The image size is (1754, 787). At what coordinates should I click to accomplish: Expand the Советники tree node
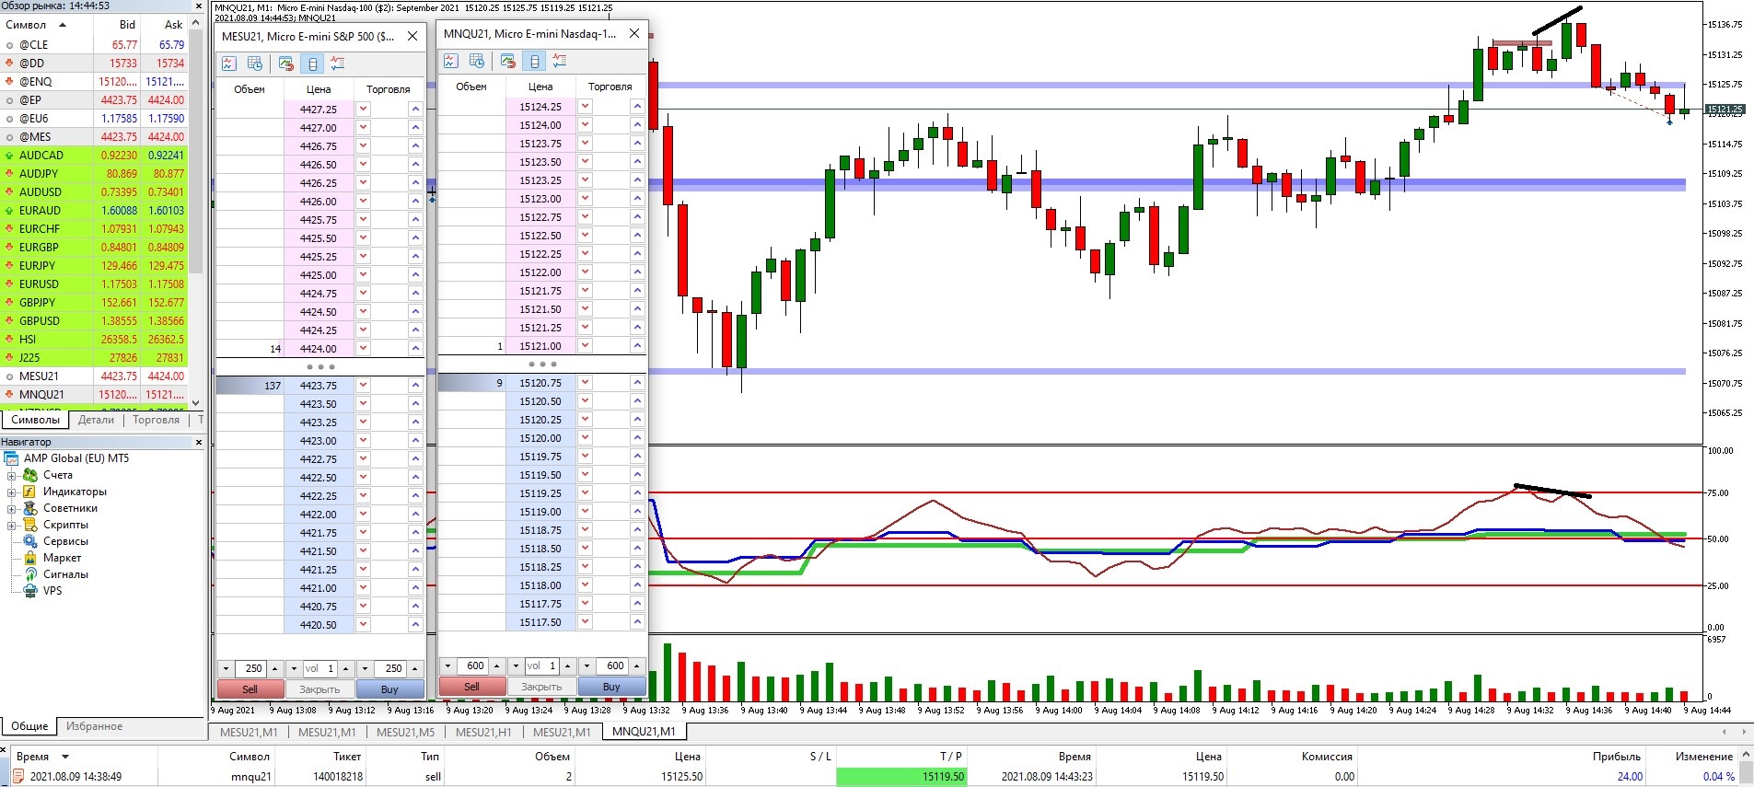pyautogui.click(x=12, y=508)
